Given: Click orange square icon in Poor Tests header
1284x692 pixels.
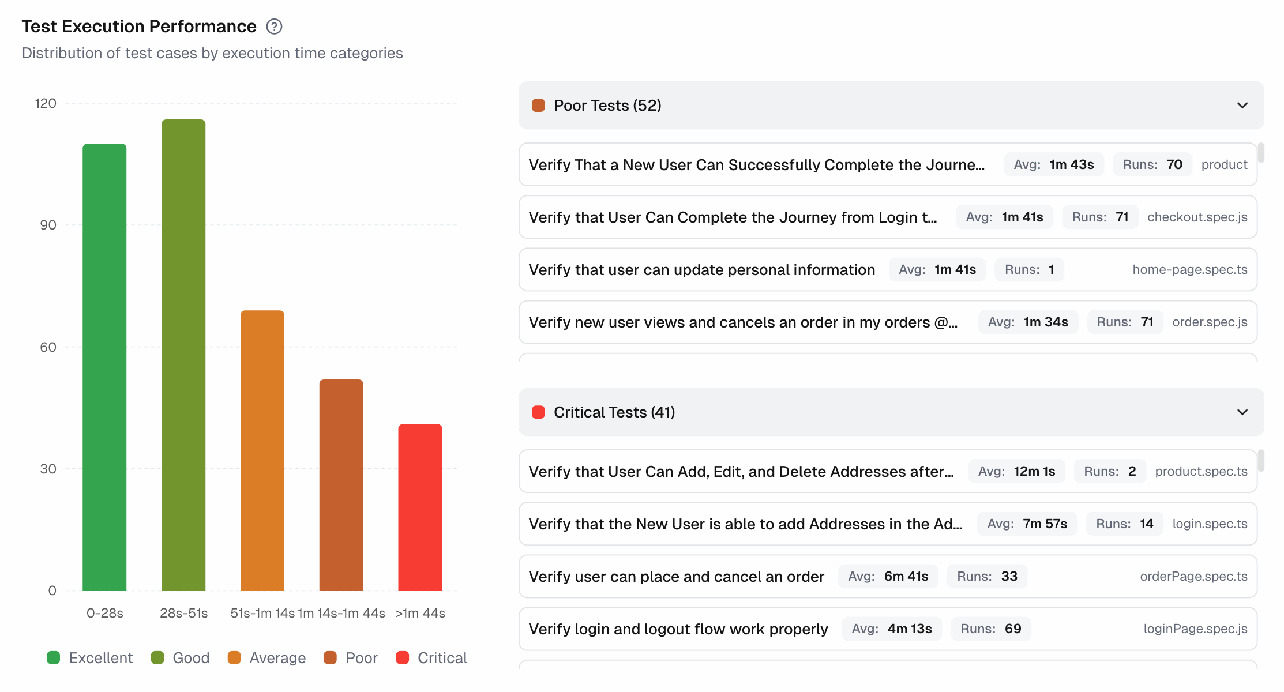Looking at the screenshot, I should (x=538, y=106).
